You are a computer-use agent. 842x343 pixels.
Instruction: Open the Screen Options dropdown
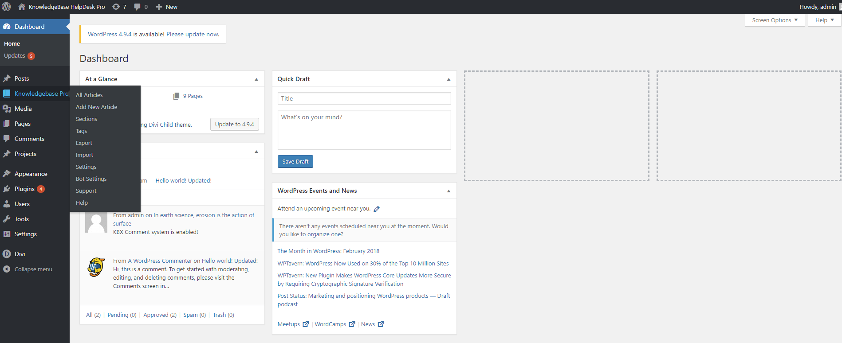coord(775,20)
